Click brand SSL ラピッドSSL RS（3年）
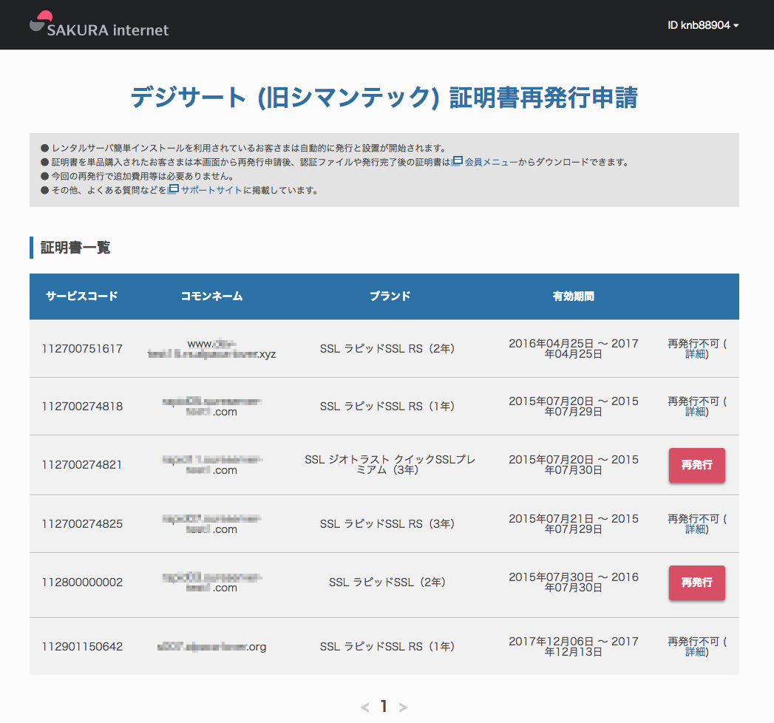 [387, 523]
